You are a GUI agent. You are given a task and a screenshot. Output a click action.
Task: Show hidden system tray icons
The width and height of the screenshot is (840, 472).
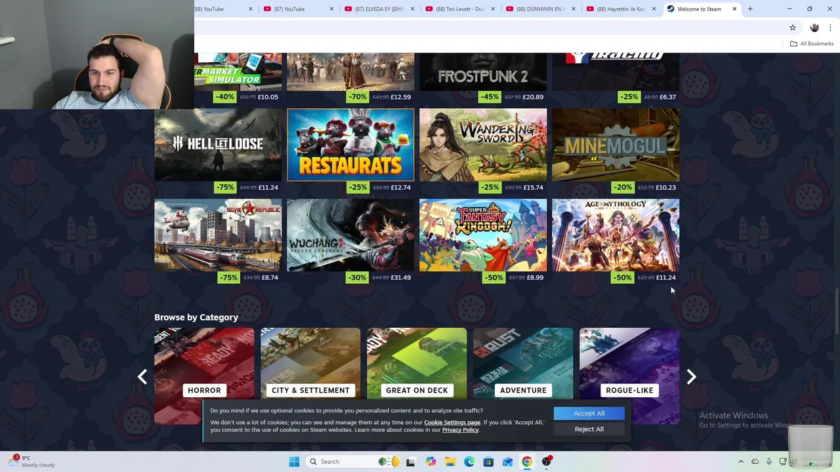[x=741, y=462]
